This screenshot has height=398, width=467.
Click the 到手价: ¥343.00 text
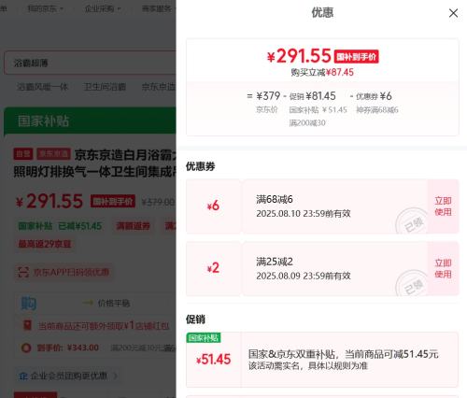[x=68, y=348]
